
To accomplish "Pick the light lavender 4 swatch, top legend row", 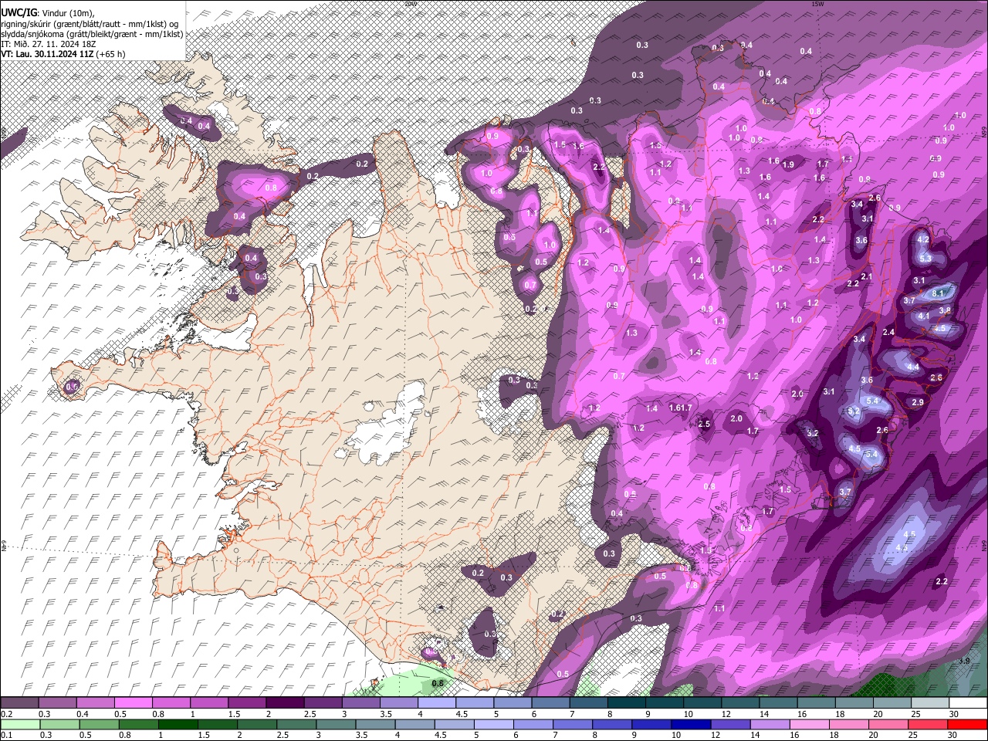I will 437,703.
